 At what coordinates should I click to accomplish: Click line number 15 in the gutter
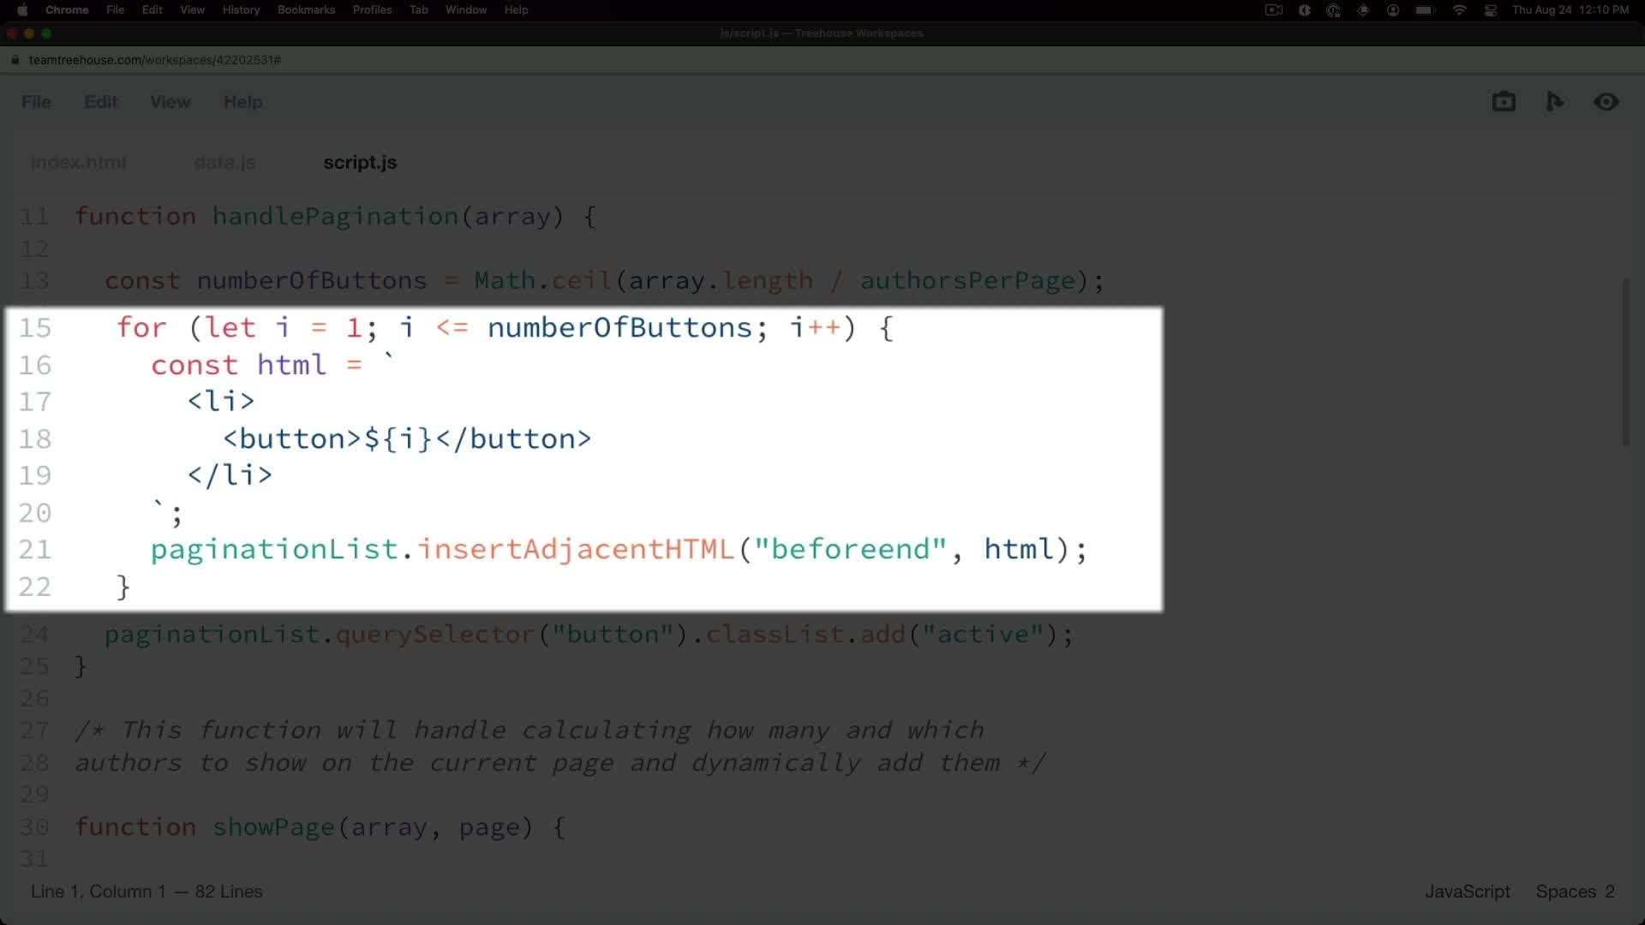(35, 328)
